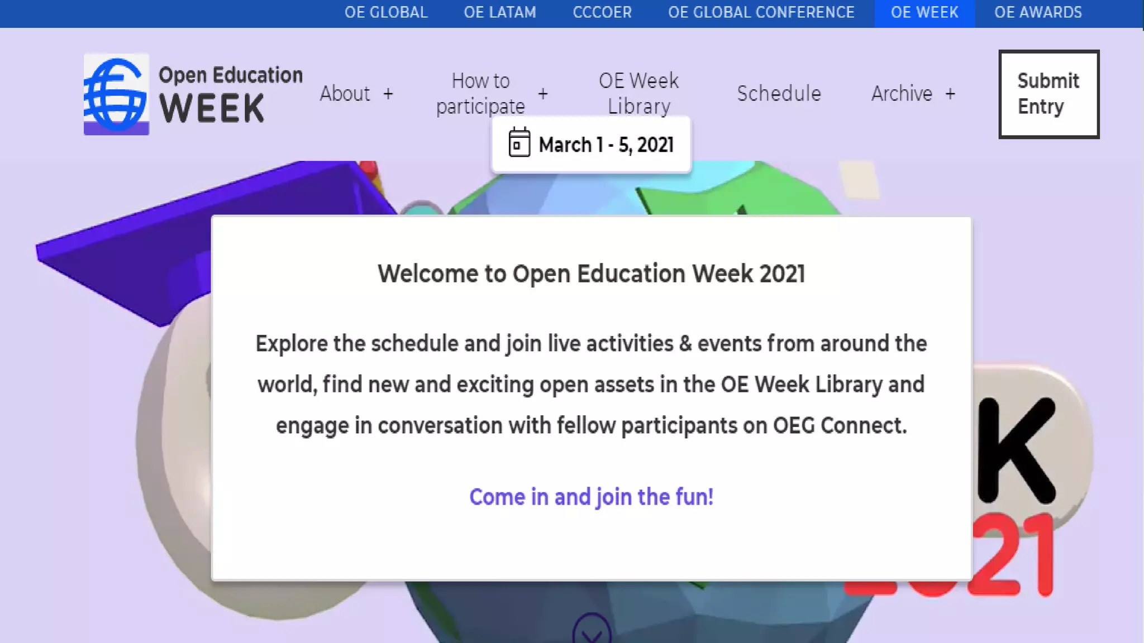Click the March 1 - 5, 2021 date badge
The width and height of the screenshot is (1144, 643).
[x=606, y=145]
